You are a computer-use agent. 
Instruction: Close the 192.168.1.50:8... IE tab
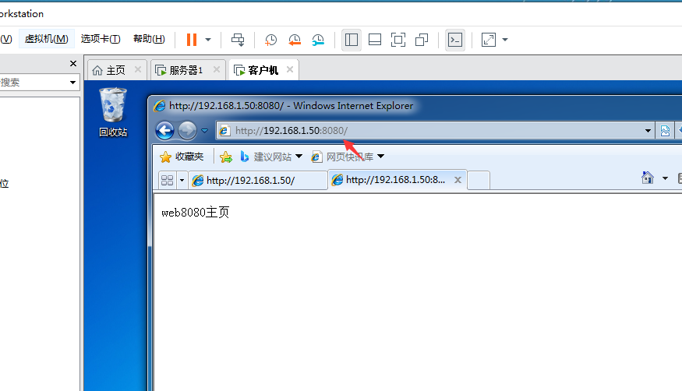(x=458, y=180)
